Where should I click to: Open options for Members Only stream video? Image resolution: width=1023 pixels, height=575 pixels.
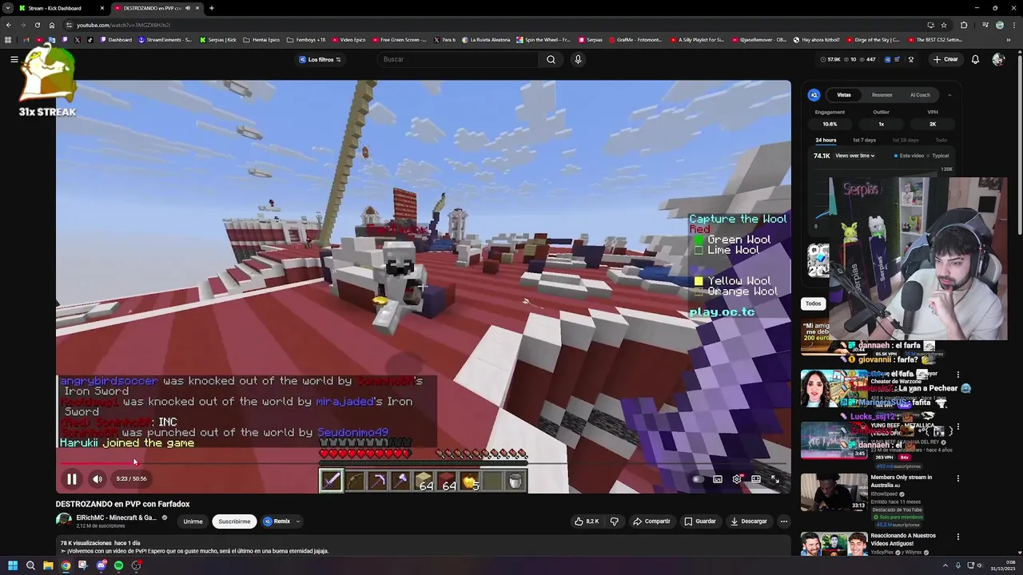point(958,478)
